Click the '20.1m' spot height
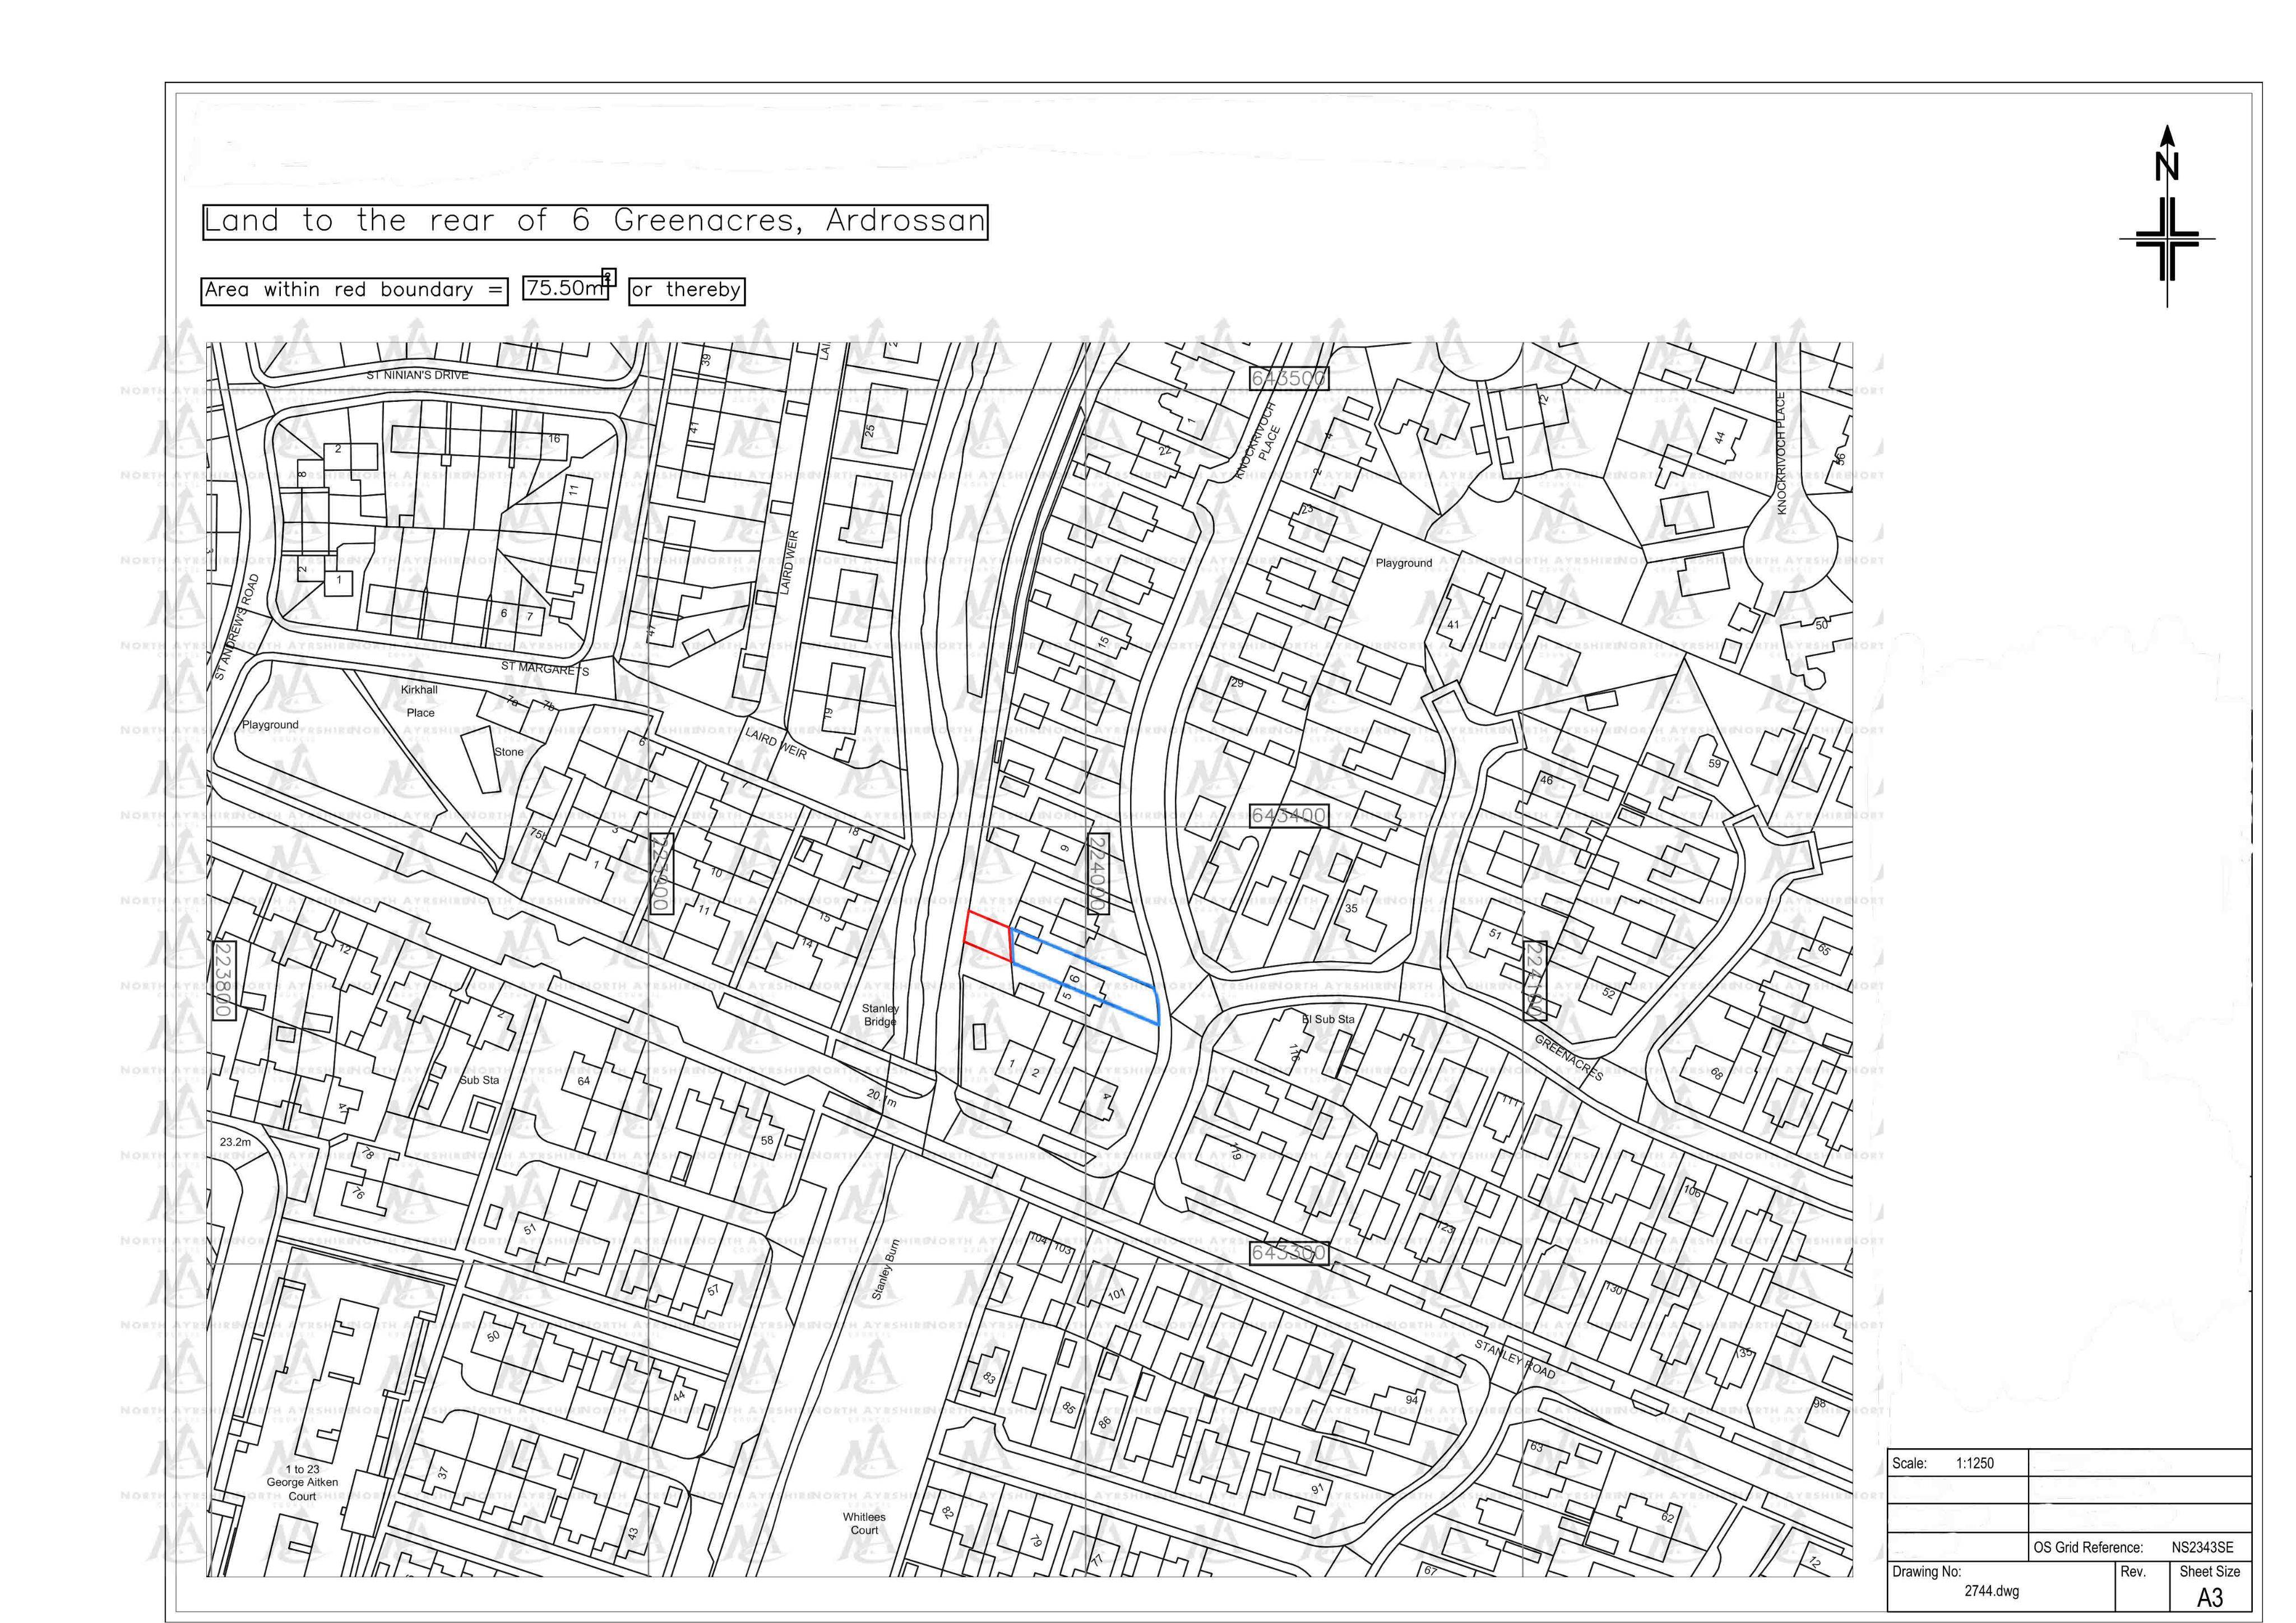 (x=882, y=1097)
